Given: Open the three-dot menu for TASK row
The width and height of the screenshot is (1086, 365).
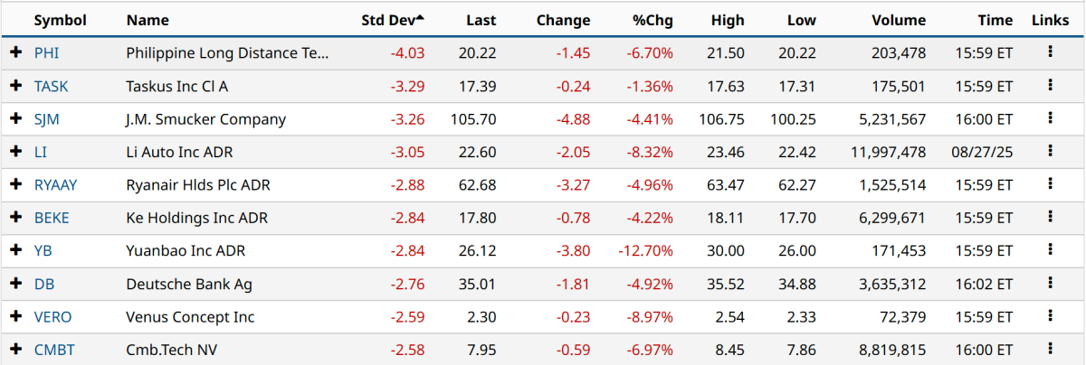Looking at the screenshot, I should [x=1050, y=86].
